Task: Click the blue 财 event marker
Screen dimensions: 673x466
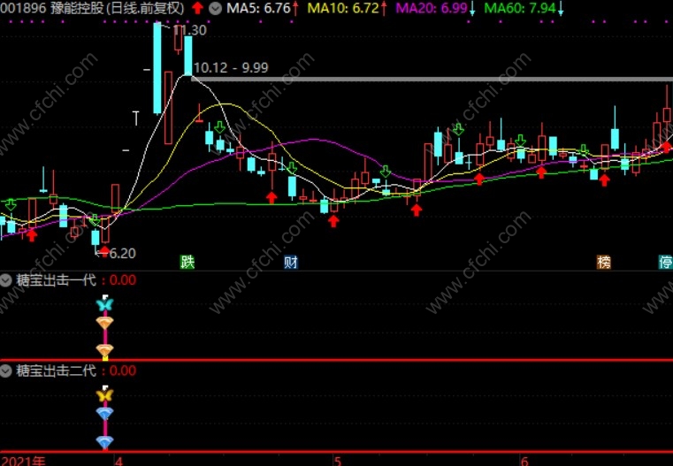Action: coord(291,262)
